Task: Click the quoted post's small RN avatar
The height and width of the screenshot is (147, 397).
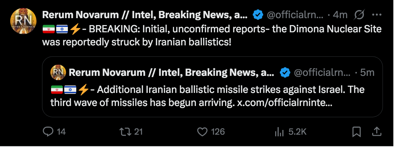Action: (58, 73)
